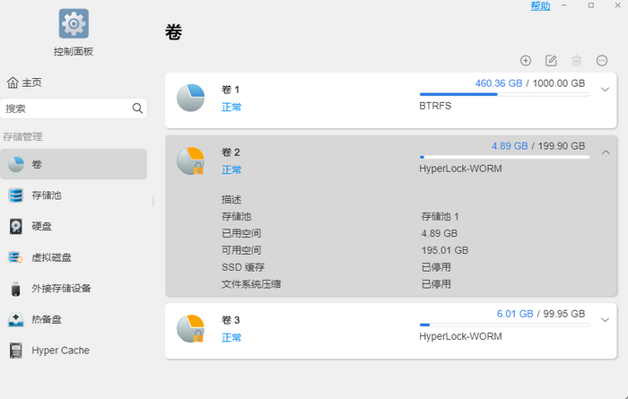Select 卷 in the sidebar
The width and height of the screenshot is (628, 399).
tap(74, 164)
